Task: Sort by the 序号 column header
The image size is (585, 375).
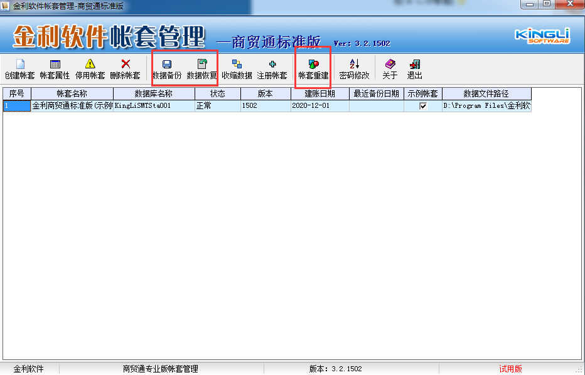Action: pos(17,93)
